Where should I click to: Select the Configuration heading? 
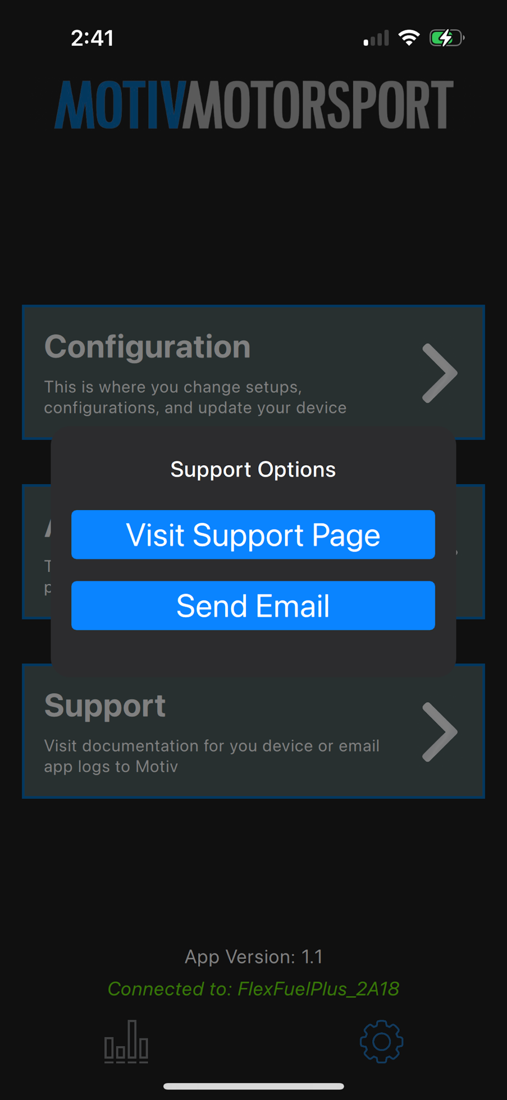pyautogui.click(x=147, y=347)
